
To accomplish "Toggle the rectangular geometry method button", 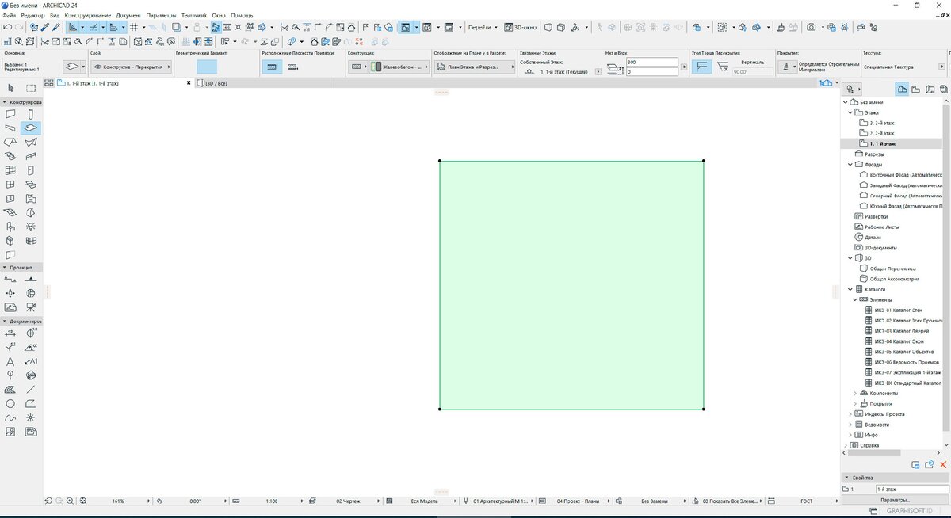I will pos(206,67).
